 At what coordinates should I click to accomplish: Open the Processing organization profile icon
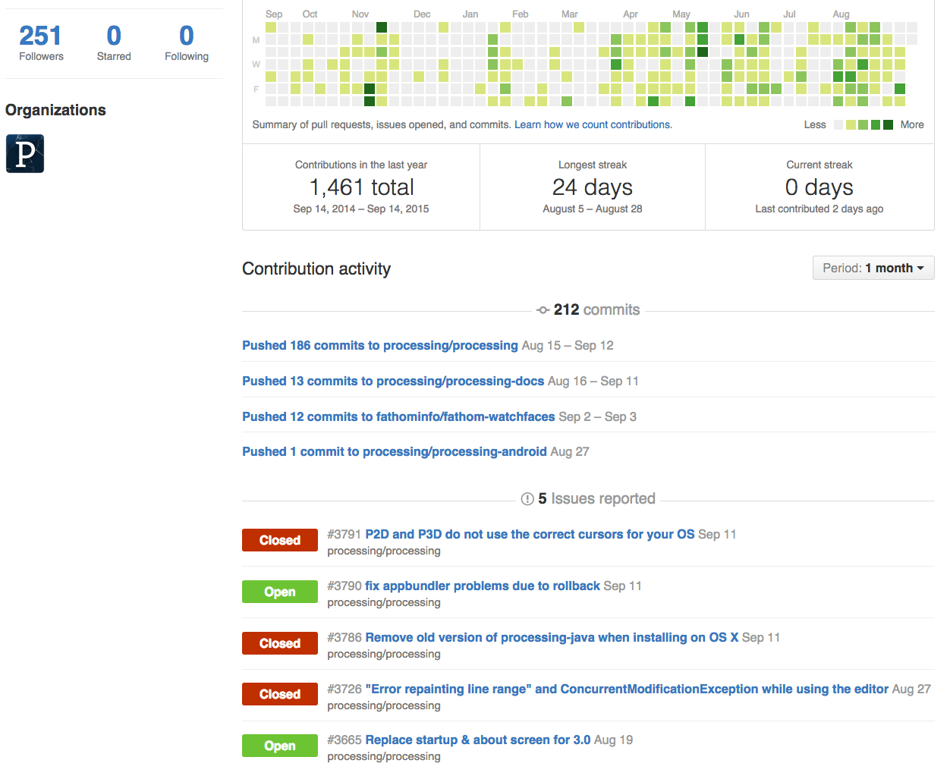coord(25,153)
